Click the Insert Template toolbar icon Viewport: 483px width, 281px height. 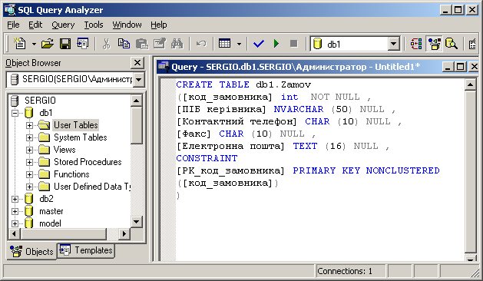(x=83, y=44)
